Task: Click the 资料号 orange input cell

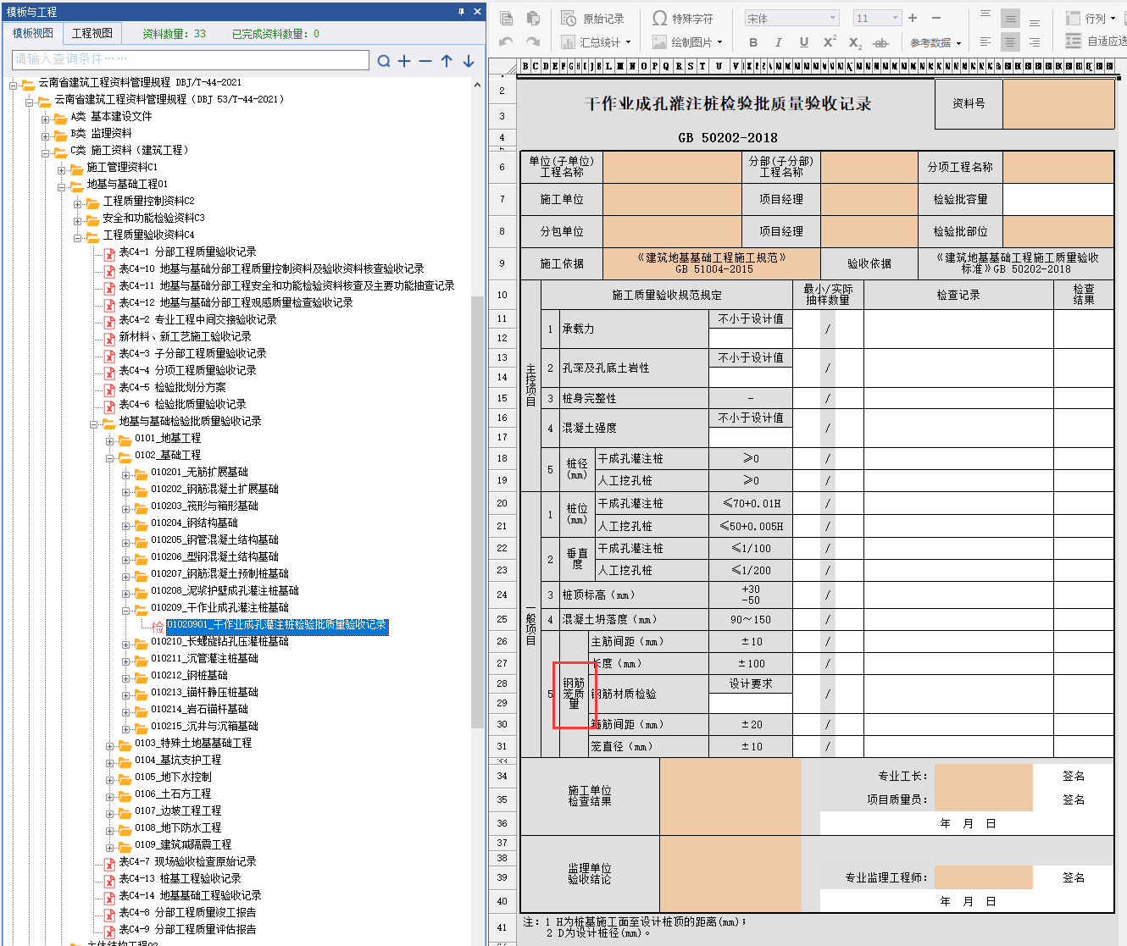Action: pos(1058,103)
